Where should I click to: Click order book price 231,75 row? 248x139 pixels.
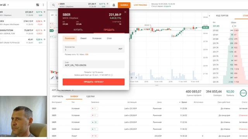pyautogui.click(x=215, y=60)
